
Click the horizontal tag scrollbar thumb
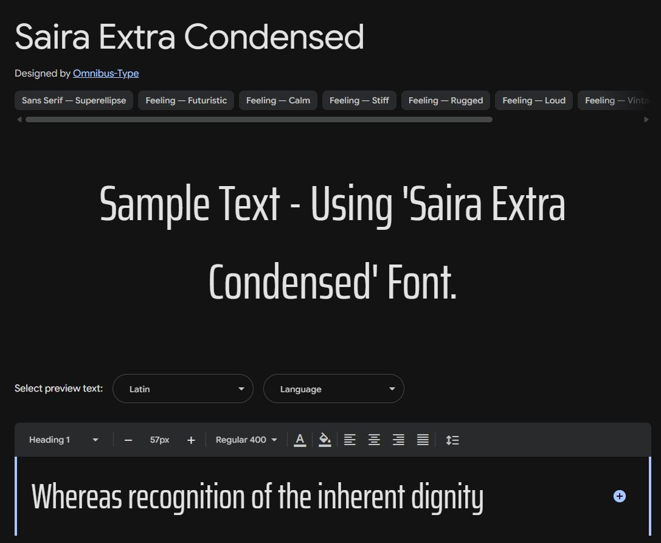[259, 120]
